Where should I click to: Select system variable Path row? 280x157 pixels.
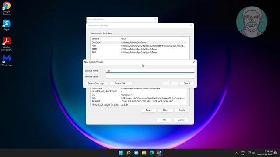(139, 98)
